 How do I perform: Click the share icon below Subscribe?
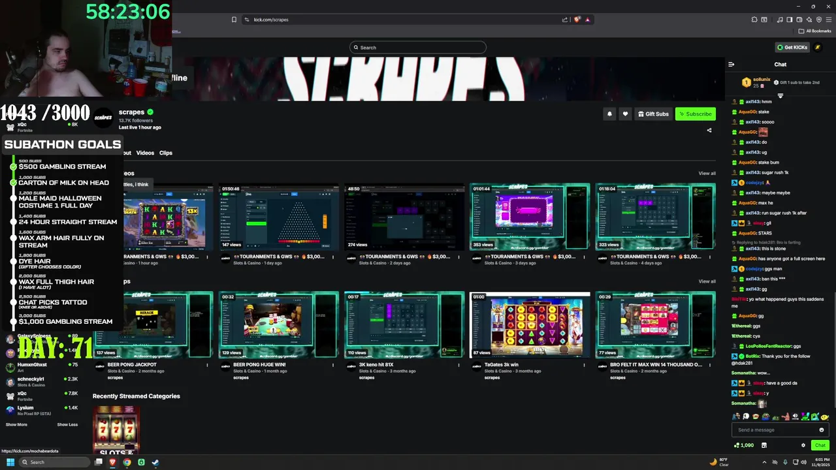point(709,130)
